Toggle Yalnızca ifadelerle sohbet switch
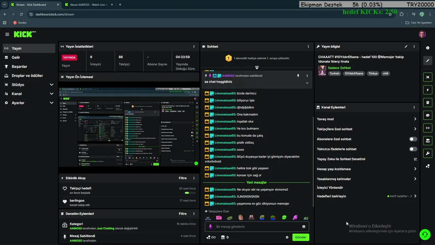435x245 pixels. pyautogui.click(x=413, y=149)
